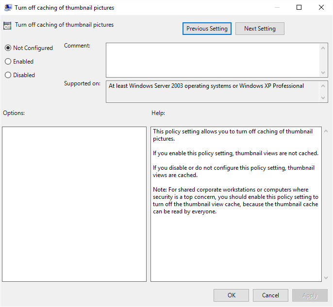Confirm with the OK button
This screenshot has width=333, height=307.
(x=231, y=295)
